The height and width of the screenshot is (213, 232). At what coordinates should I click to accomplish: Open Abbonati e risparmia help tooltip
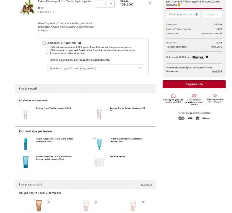point(80,43)
